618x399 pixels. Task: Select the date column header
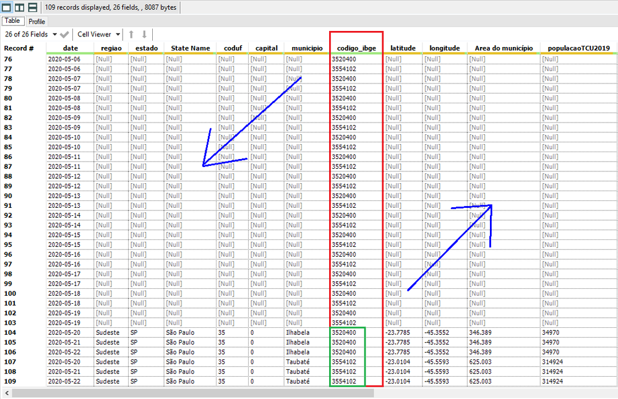pos(70,48)
